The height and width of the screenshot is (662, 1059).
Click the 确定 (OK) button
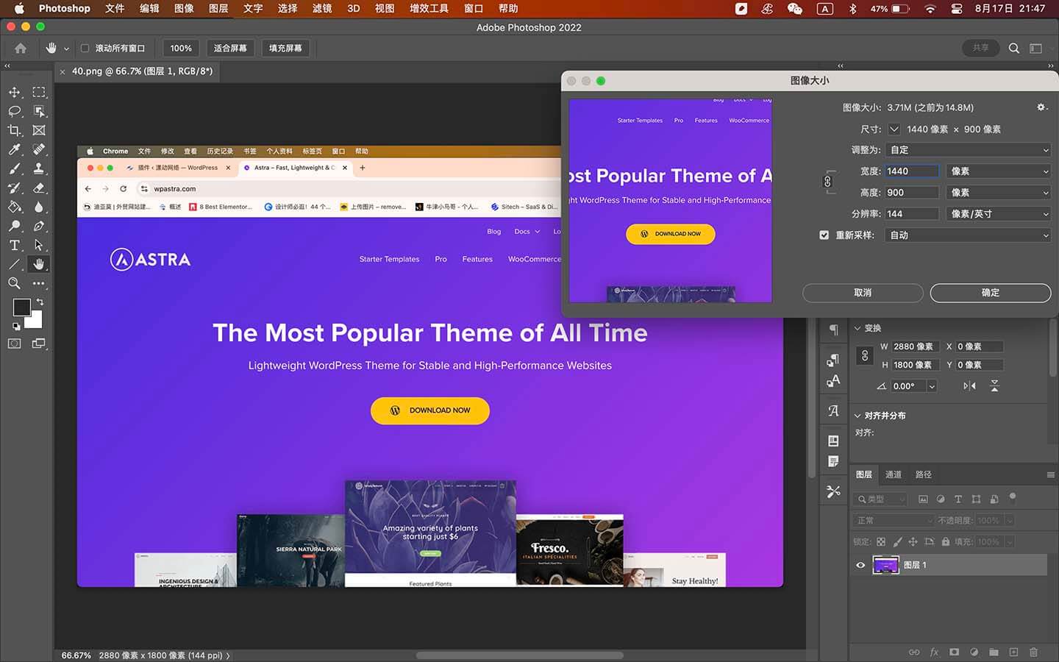pyautogui.click(x=990, y=293)
